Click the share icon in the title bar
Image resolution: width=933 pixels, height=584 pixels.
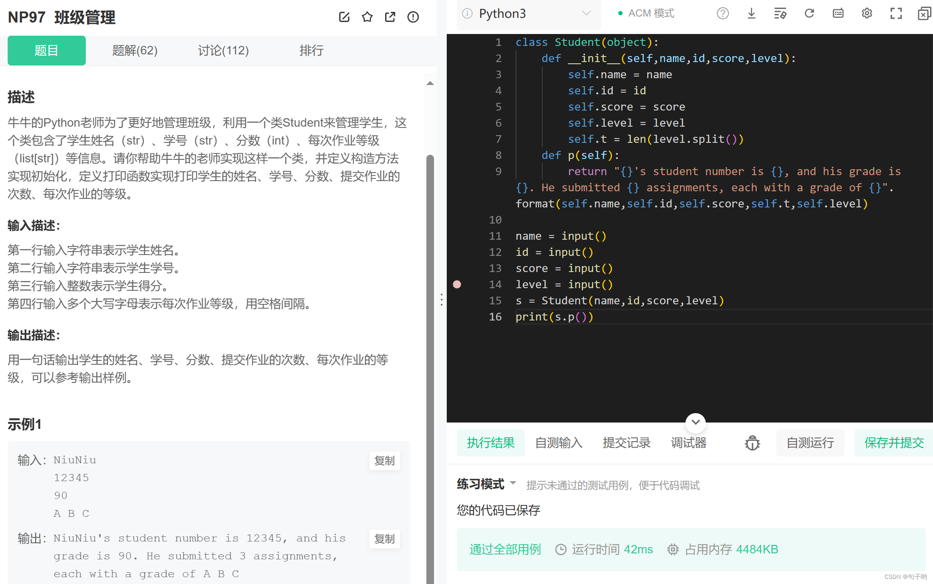(390, 17)
